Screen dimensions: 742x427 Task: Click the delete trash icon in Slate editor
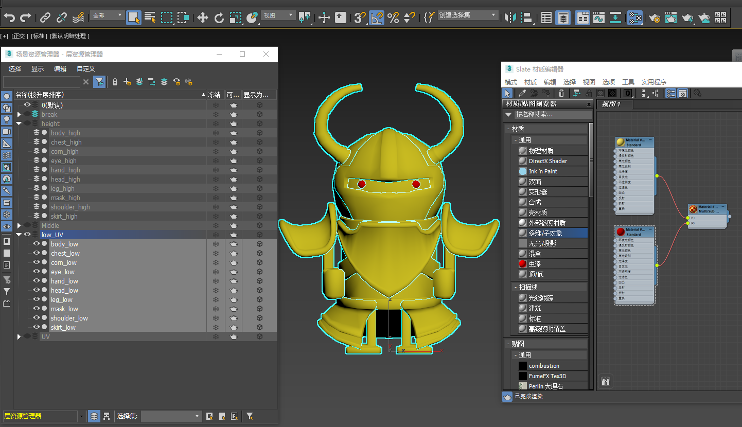point(561,93)
